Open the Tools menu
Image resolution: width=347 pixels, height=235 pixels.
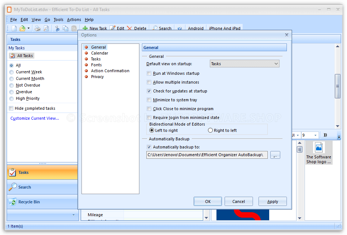[x=59, y=20]
